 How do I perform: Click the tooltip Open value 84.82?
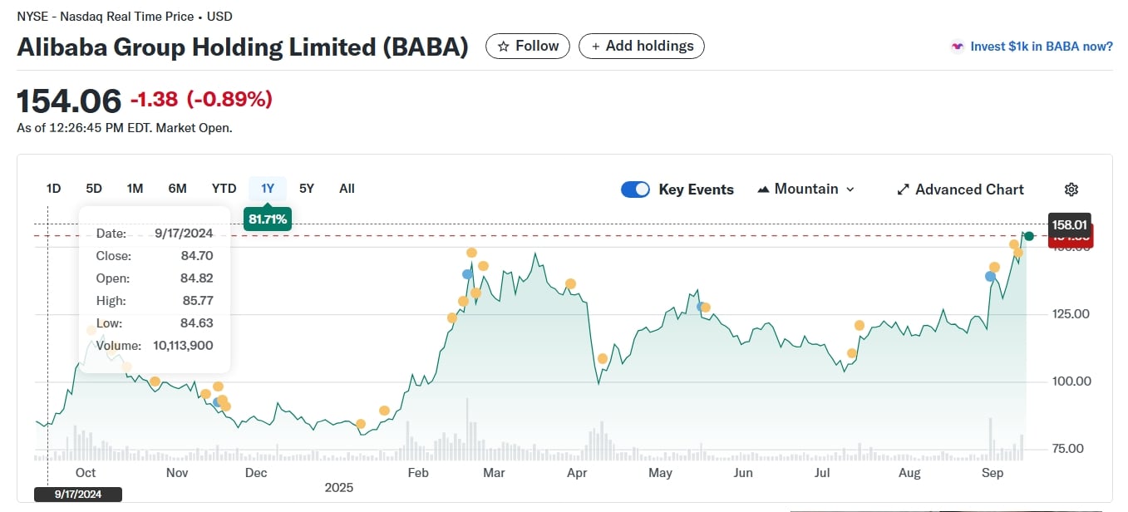click(197, 278)
